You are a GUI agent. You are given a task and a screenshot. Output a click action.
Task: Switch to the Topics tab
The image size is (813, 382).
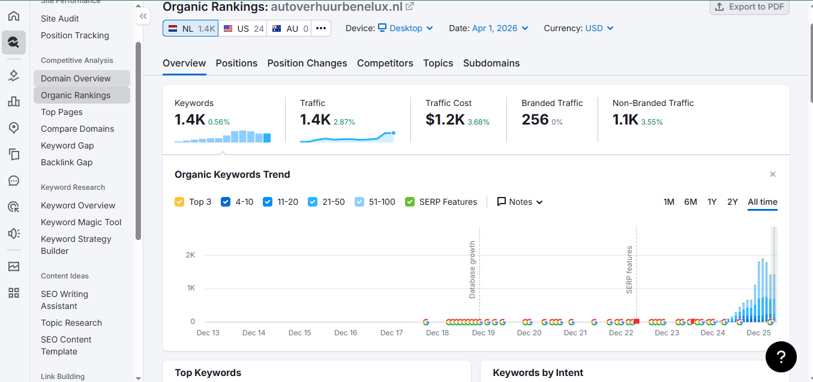point(438,63)
